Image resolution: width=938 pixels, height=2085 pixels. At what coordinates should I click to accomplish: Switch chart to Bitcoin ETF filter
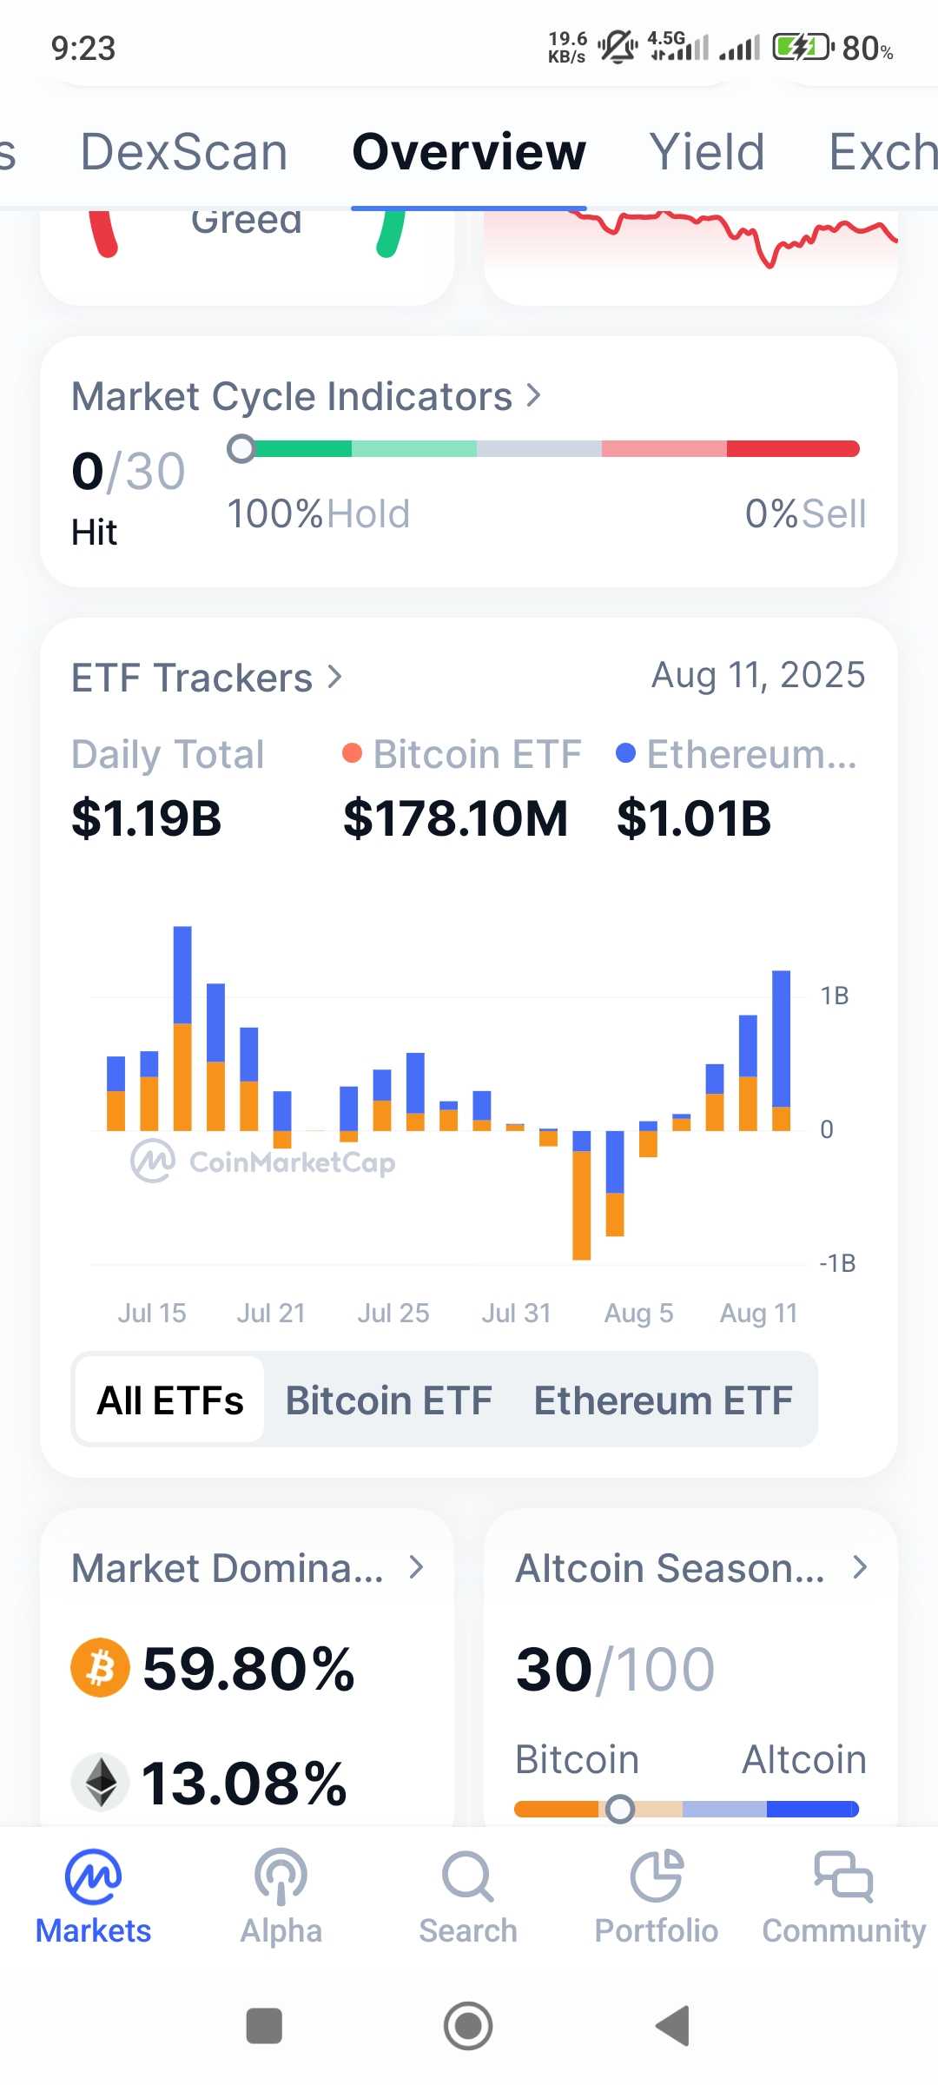[388, 1400]
